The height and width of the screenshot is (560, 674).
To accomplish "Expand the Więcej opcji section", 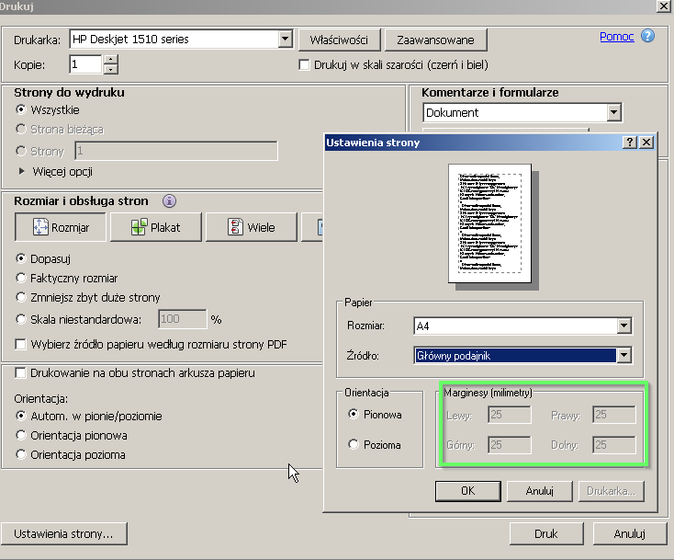I will [23, 171].
